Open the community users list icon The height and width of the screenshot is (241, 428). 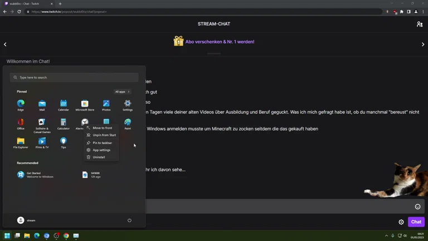420,24
